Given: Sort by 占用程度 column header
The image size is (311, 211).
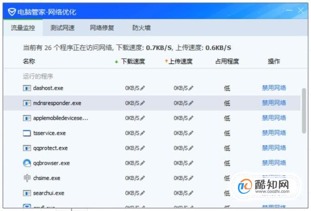Looking at the screenshot, I should [x=227, y=61].
